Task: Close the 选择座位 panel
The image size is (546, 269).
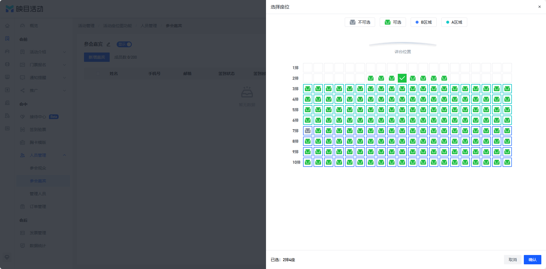Action: click(540, 7)
